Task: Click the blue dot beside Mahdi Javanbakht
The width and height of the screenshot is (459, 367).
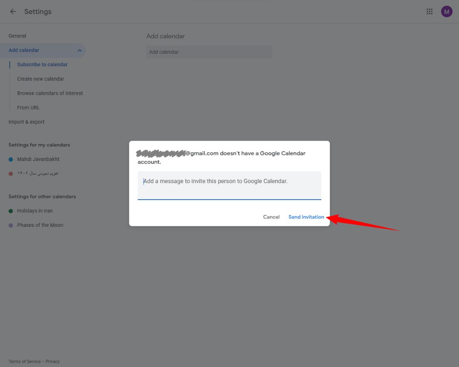Action: click(11, 160)
